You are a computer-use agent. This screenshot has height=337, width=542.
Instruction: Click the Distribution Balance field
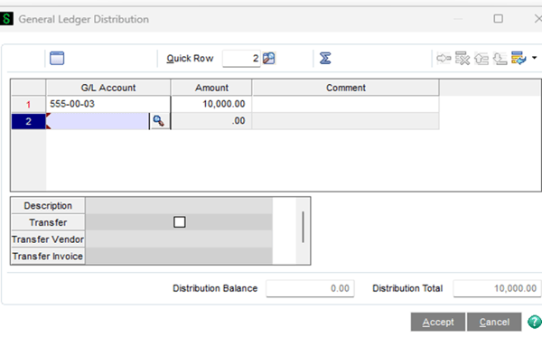tap(310, 288)
